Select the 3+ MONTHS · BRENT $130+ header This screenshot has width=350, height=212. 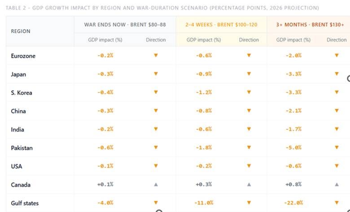coord(310,25)
